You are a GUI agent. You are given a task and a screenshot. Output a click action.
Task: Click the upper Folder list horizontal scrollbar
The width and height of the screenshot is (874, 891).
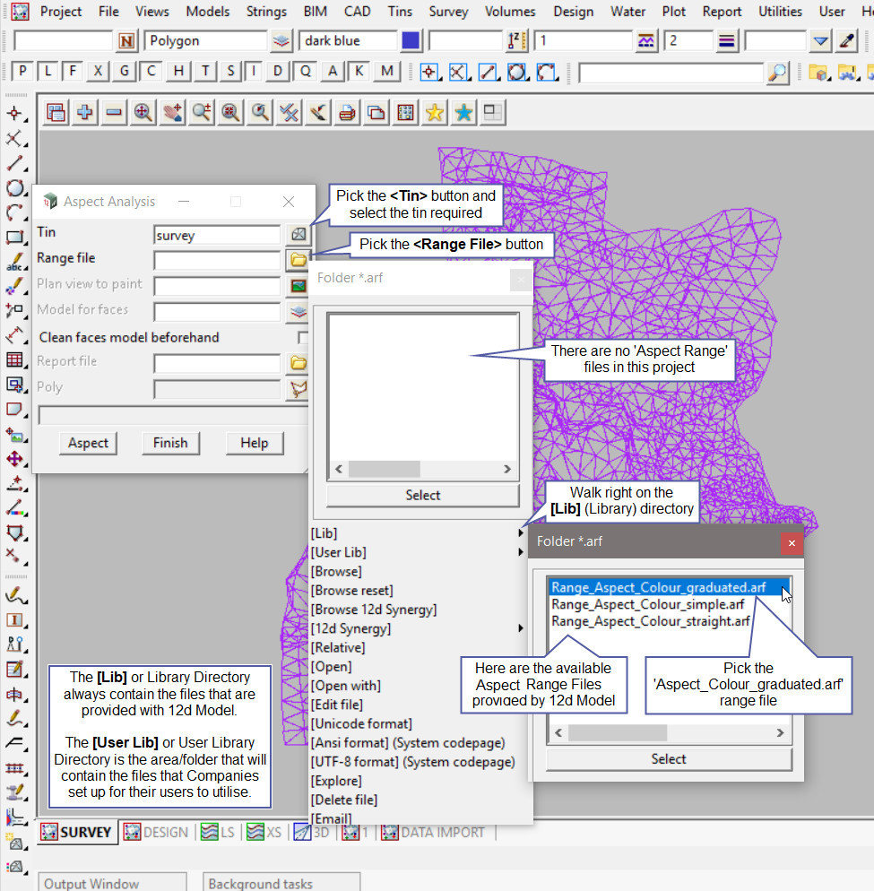[423, 469]
